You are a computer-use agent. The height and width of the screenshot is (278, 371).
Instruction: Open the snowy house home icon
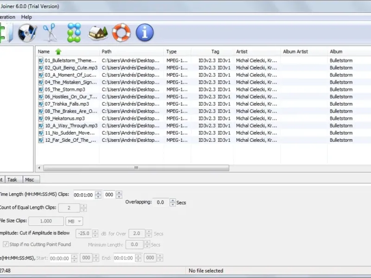pos(98,33)
